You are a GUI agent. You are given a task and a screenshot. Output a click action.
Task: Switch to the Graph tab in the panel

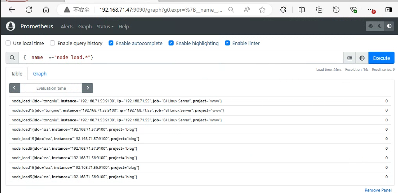click(x=40, y=73)
